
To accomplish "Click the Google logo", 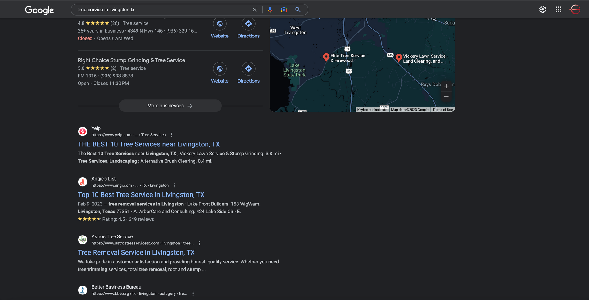I will click(x=40, y=10).
